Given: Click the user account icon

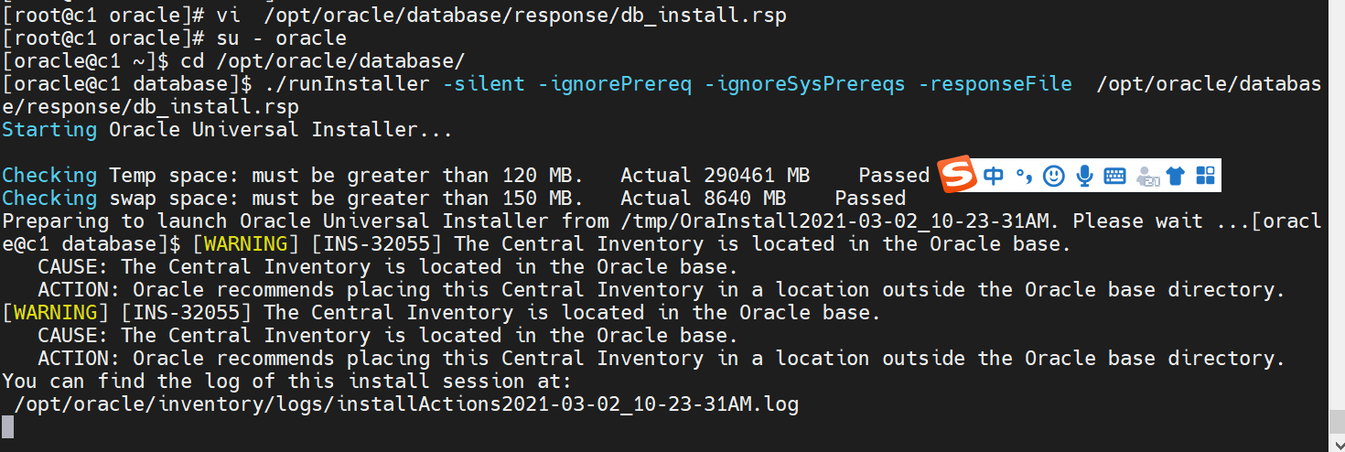Looking at the screenshot, I should 1147,177.
